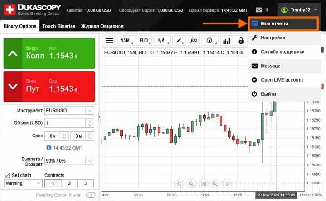The width and height of the screenshot is (326, 201).
Task: Zoom in on the chart
Action: point(215,183)
